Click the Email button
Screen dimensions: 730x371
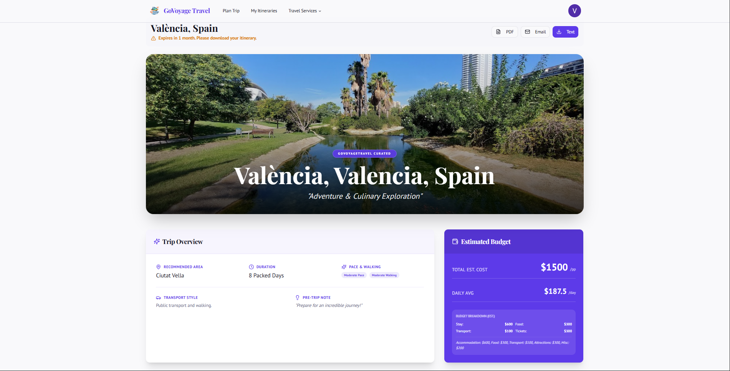(x=535, y=31)
